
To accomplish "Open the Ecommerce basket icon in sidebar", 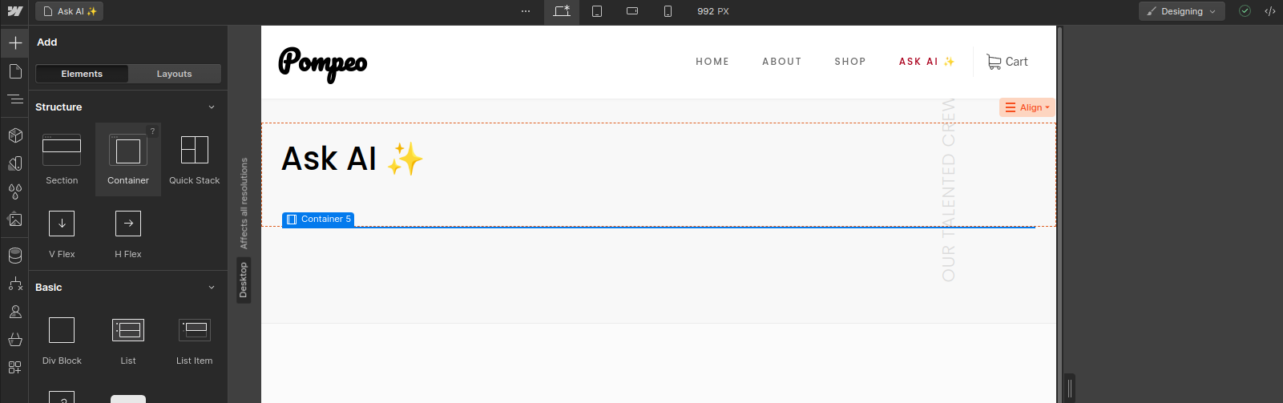I will click(x=15, y=340).
